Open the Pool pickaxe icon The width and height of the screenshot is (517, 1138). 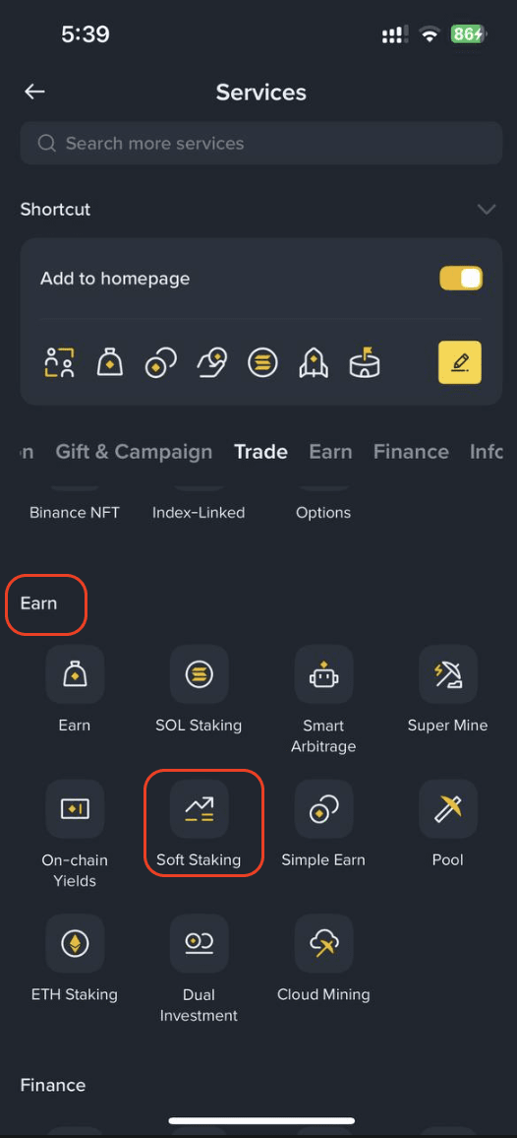448,809
